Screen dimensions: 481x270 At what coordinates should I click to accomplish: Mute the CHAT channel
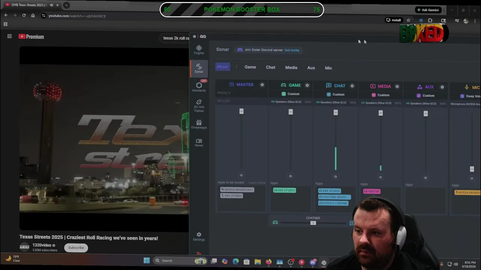pyautogui.click(x=336, y=177)
